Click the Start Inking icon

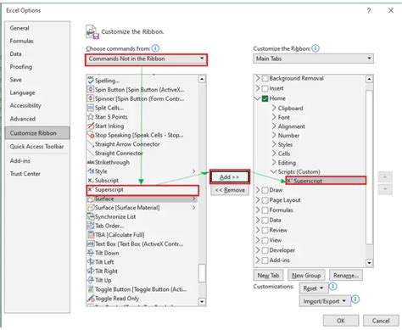tap(91, 126)
